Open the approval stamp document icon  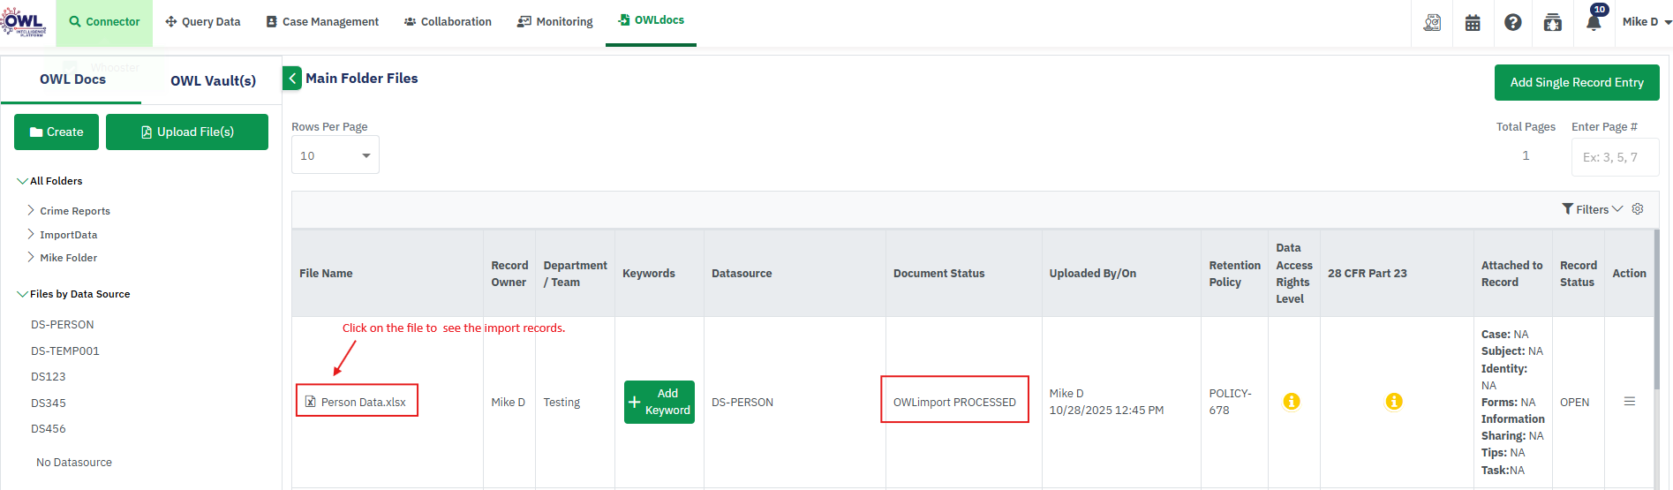[1432, 23]
